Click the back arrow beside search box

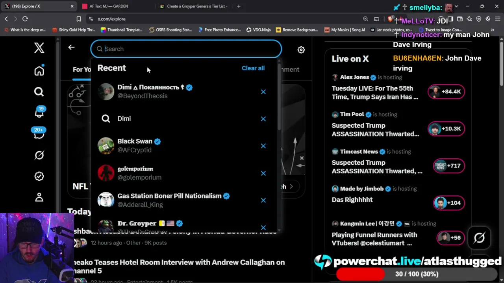pyautogui.click(x=71, y=48)
